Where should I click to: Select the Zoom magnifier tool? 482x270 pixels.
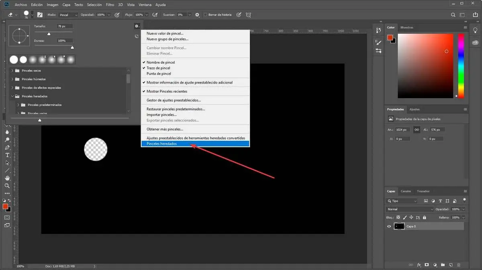coord(7,186)
